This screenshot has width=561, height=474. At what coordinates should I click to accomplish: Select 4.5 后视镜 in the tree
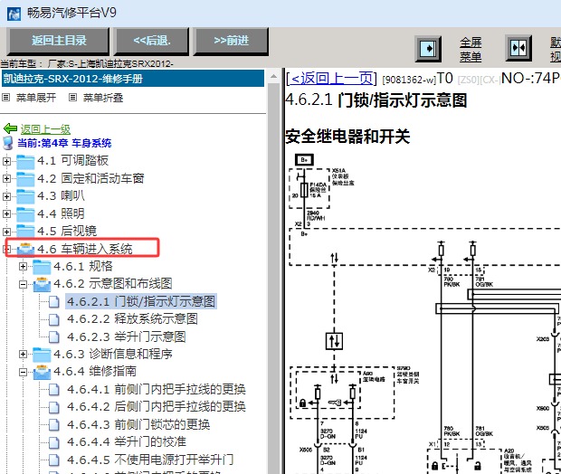pos(67,231)
